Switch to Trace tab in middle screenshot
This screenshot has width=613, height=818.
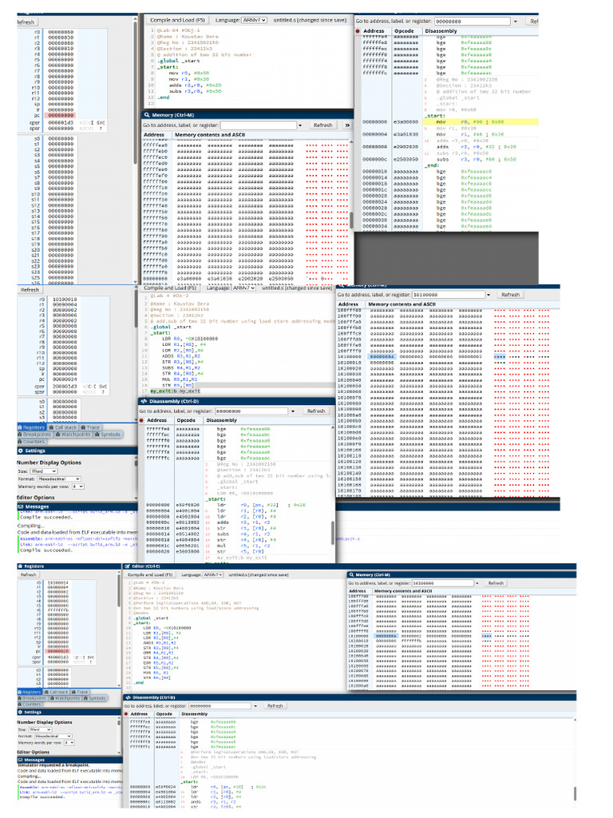89,427
